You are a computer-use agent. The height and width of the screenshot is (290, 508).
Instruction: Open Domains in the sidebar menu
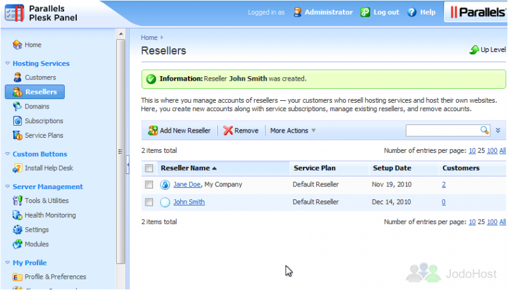point(37,106)
